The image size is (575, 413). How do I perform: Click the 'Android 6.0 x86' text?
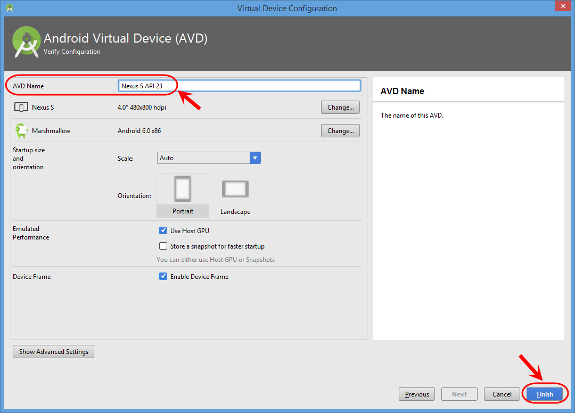click(x=139, y=131)
